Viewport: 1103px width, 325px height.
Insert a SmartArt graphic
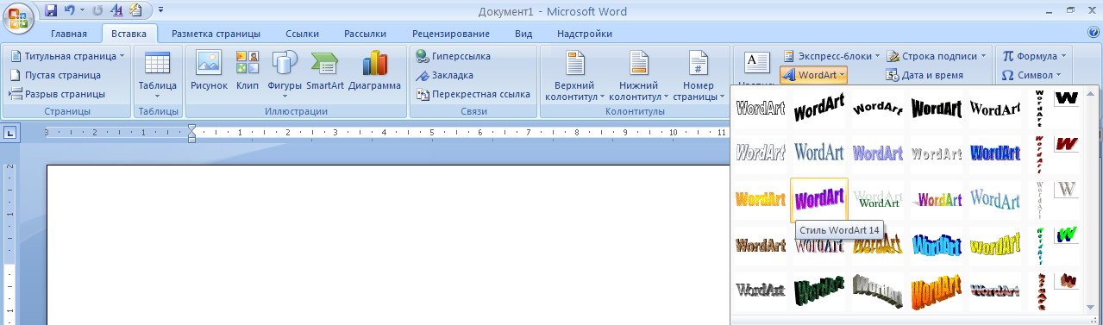(325, 71)
